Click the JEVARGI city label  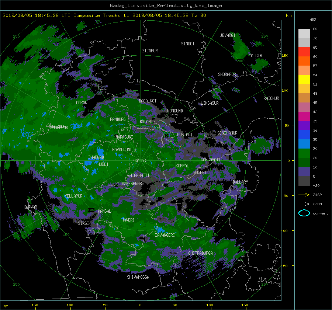pyautogui.click(x=228, y=35)
